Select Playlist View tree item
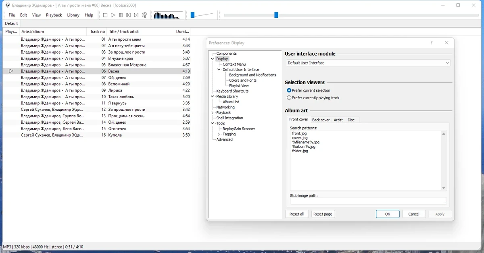 239,85
